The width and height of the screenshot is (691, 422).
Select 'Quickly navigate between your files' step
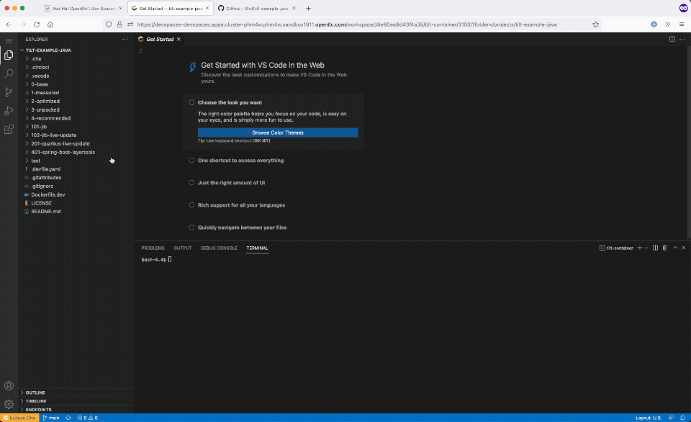point(242,228)
